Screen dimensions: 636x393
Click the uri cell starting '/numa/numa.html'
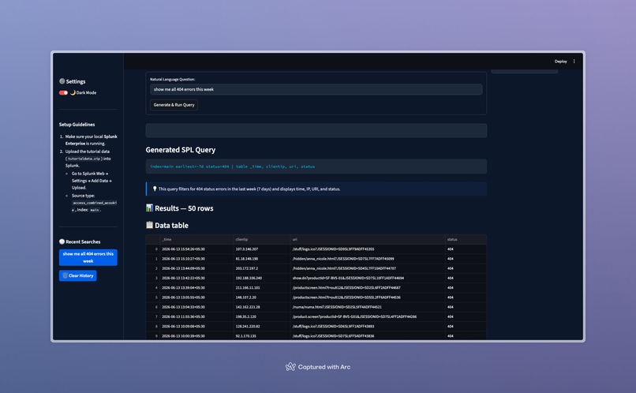[x=368, y=307]
